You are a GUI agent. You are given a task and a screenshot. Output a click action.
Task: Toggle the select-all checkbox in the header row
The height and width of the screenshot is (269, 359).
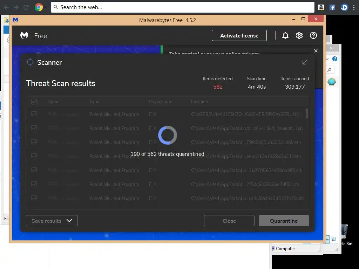34,102
